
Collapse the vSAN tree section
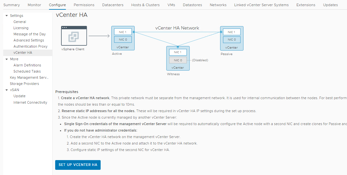6,90
